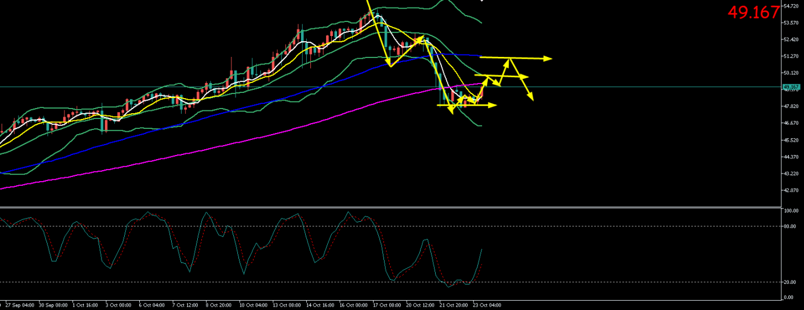This screenshot has height=310, width=804.
Task: Select the 10 Oct 04:00 time label
Action: 254,304
